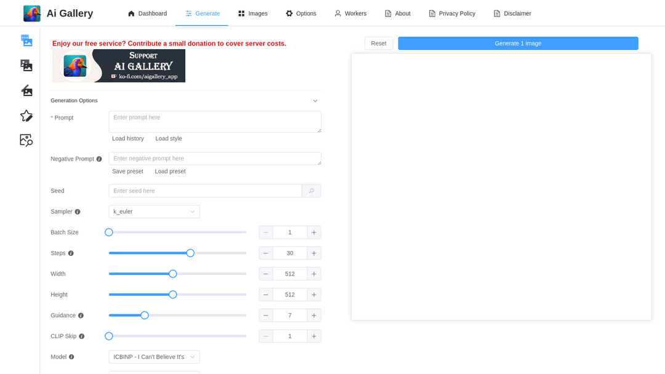Click the Guidance slider handle

(x=145, y=315)
